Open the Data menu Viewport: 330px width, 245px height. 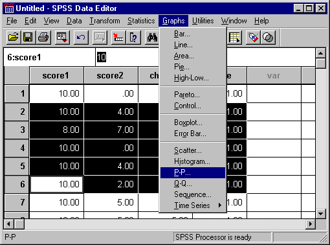(x=74, y=21)
